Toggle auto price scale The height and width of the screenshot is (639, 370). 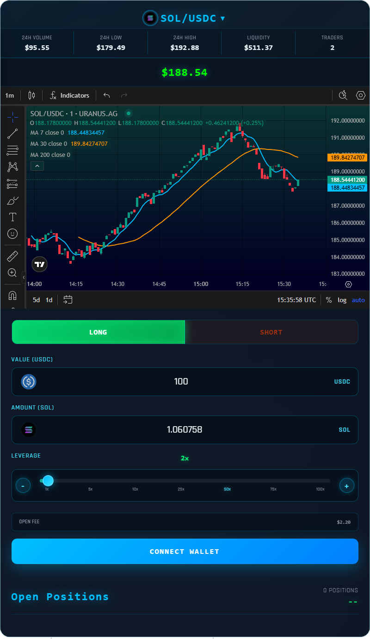[358, 300]
